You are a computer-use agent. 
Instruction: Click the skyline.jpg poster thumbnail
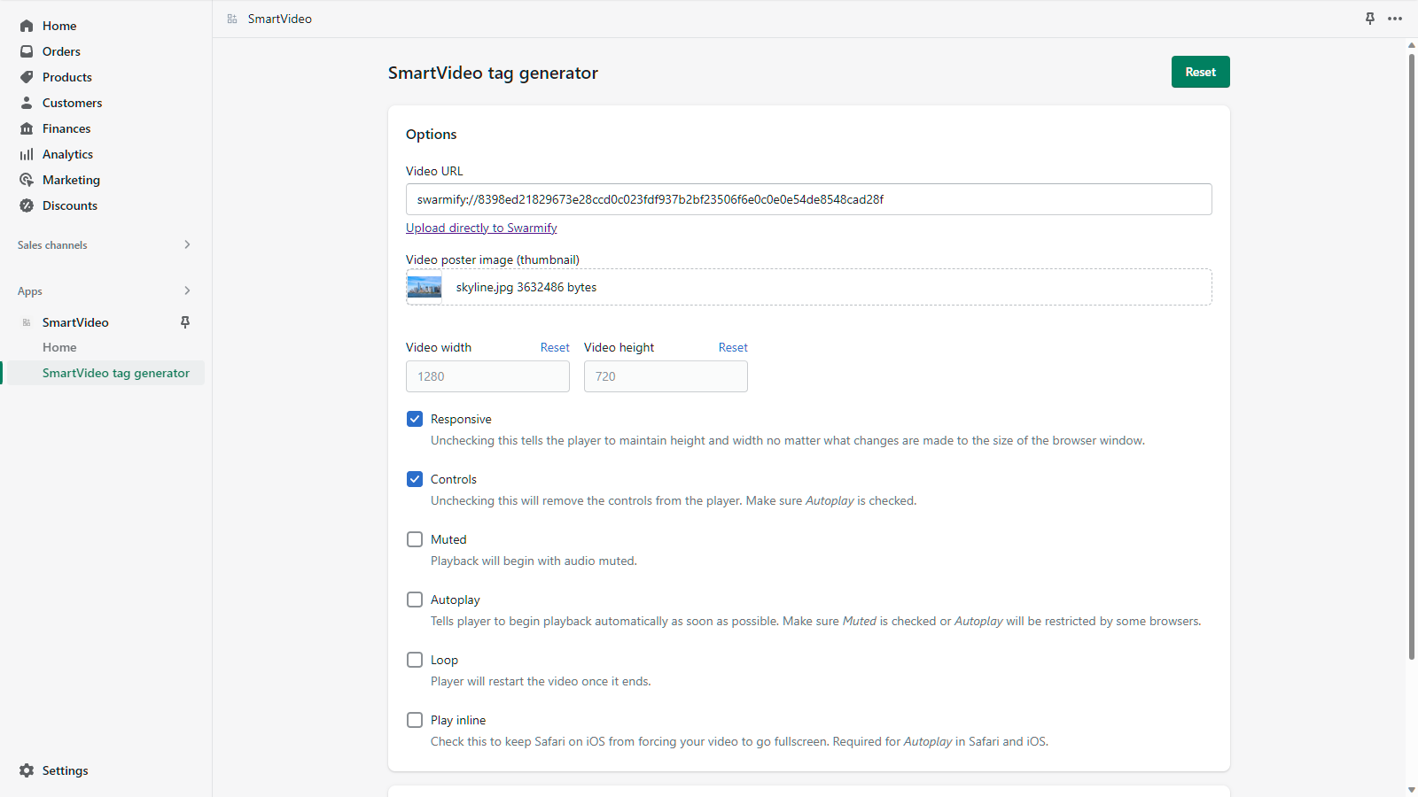424,287
